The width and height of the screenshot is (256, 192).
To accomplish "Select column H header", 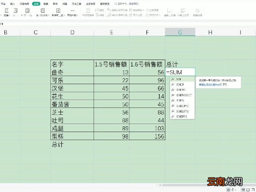I will click(x=210, y=32).
